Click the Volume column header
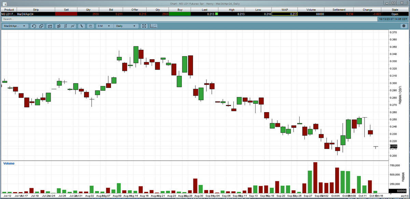410x199 pixels. [311, 10]
